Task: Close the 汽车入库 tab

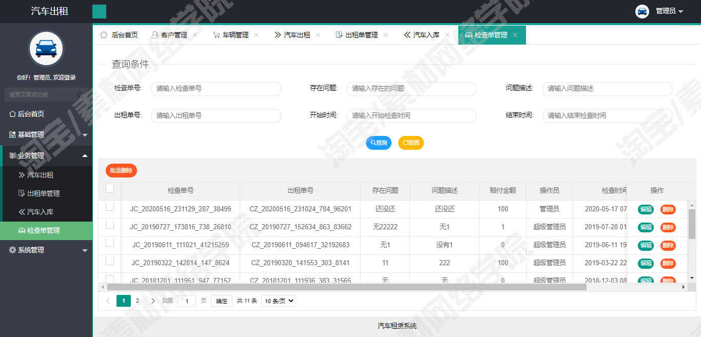Action: [x=447, y=35]
